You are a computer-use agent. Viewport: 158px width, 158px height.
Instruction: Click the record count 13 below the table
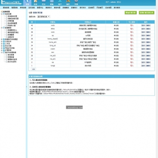tap(33, 69)
